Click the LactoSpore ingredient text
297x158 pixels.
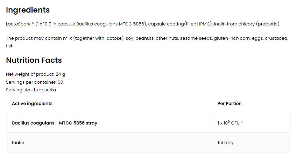17,24
